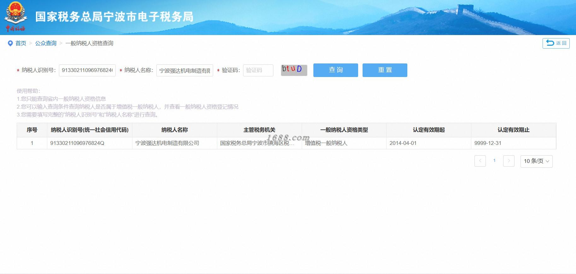Viewport: 576px width, 274px height.
Task: Click the 认定有效期起 column header
Action: click(x=429, y=130)
